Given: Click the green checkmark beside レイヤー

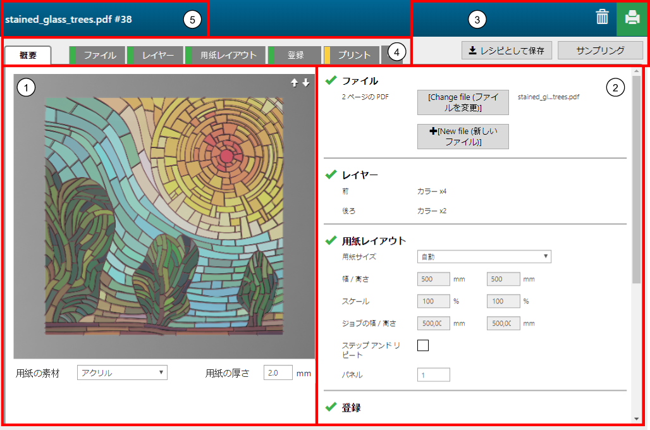Looking at the screenshot, I should click(331, 175).
